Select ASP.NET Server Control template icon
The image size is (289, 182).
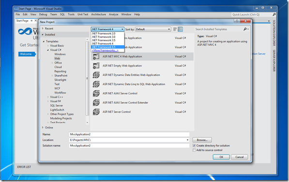(96, 112)
